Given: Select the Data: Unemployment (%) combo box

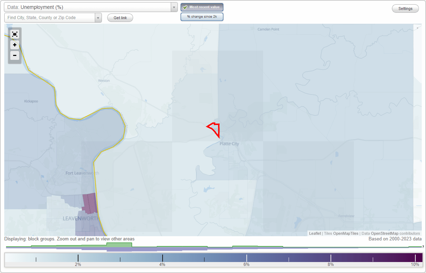Looking at the screenshot, I should click(91, 7).
